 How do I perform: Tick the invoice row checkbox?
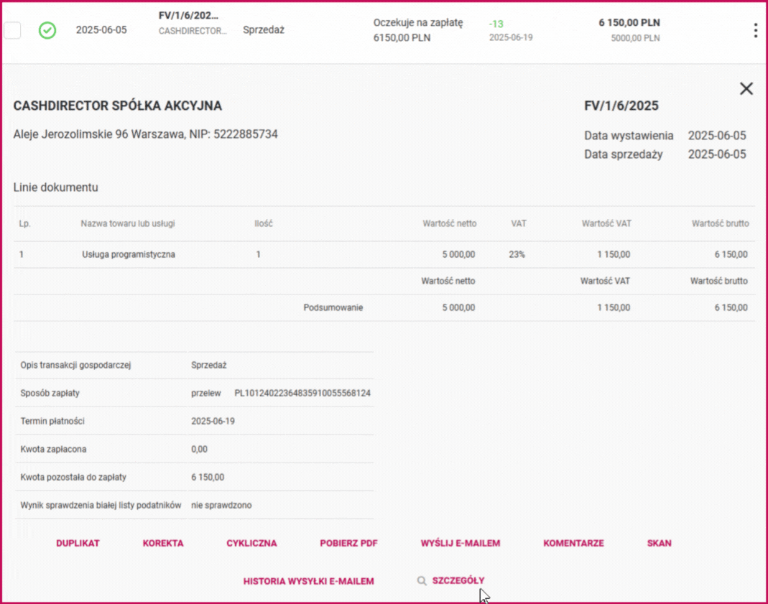12,30
